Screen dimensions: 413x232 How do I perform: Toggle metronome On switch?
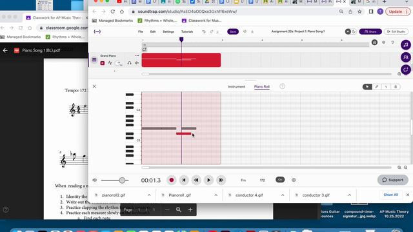point(280,180)
